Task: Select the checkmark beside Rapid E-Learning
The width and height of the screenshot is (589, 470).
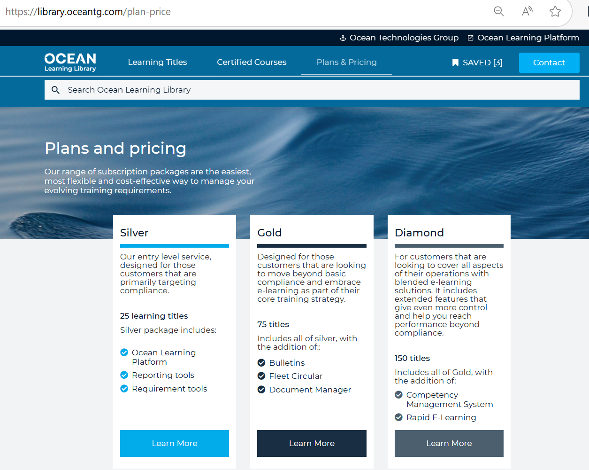Action: point(399,417)
